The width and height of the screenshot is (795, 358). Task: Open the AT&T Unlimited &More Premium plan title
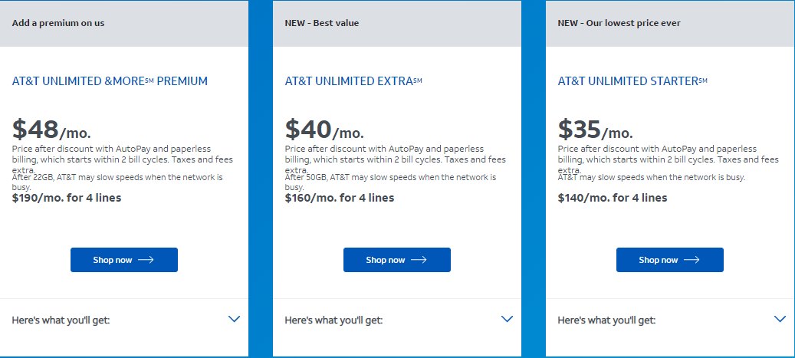(x=110, y=81)
